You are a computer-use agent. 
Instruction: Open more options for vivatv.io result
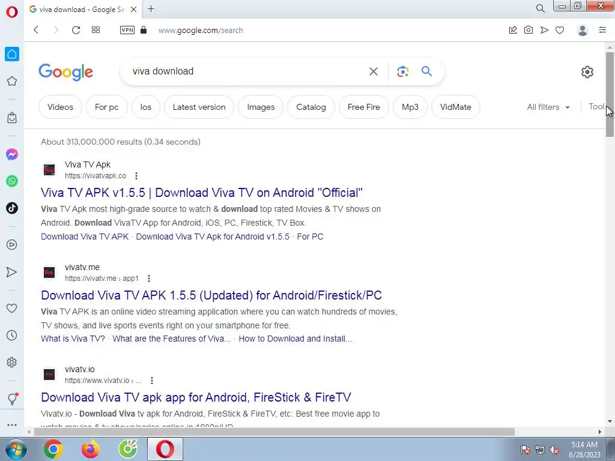(x=152, y=380)
